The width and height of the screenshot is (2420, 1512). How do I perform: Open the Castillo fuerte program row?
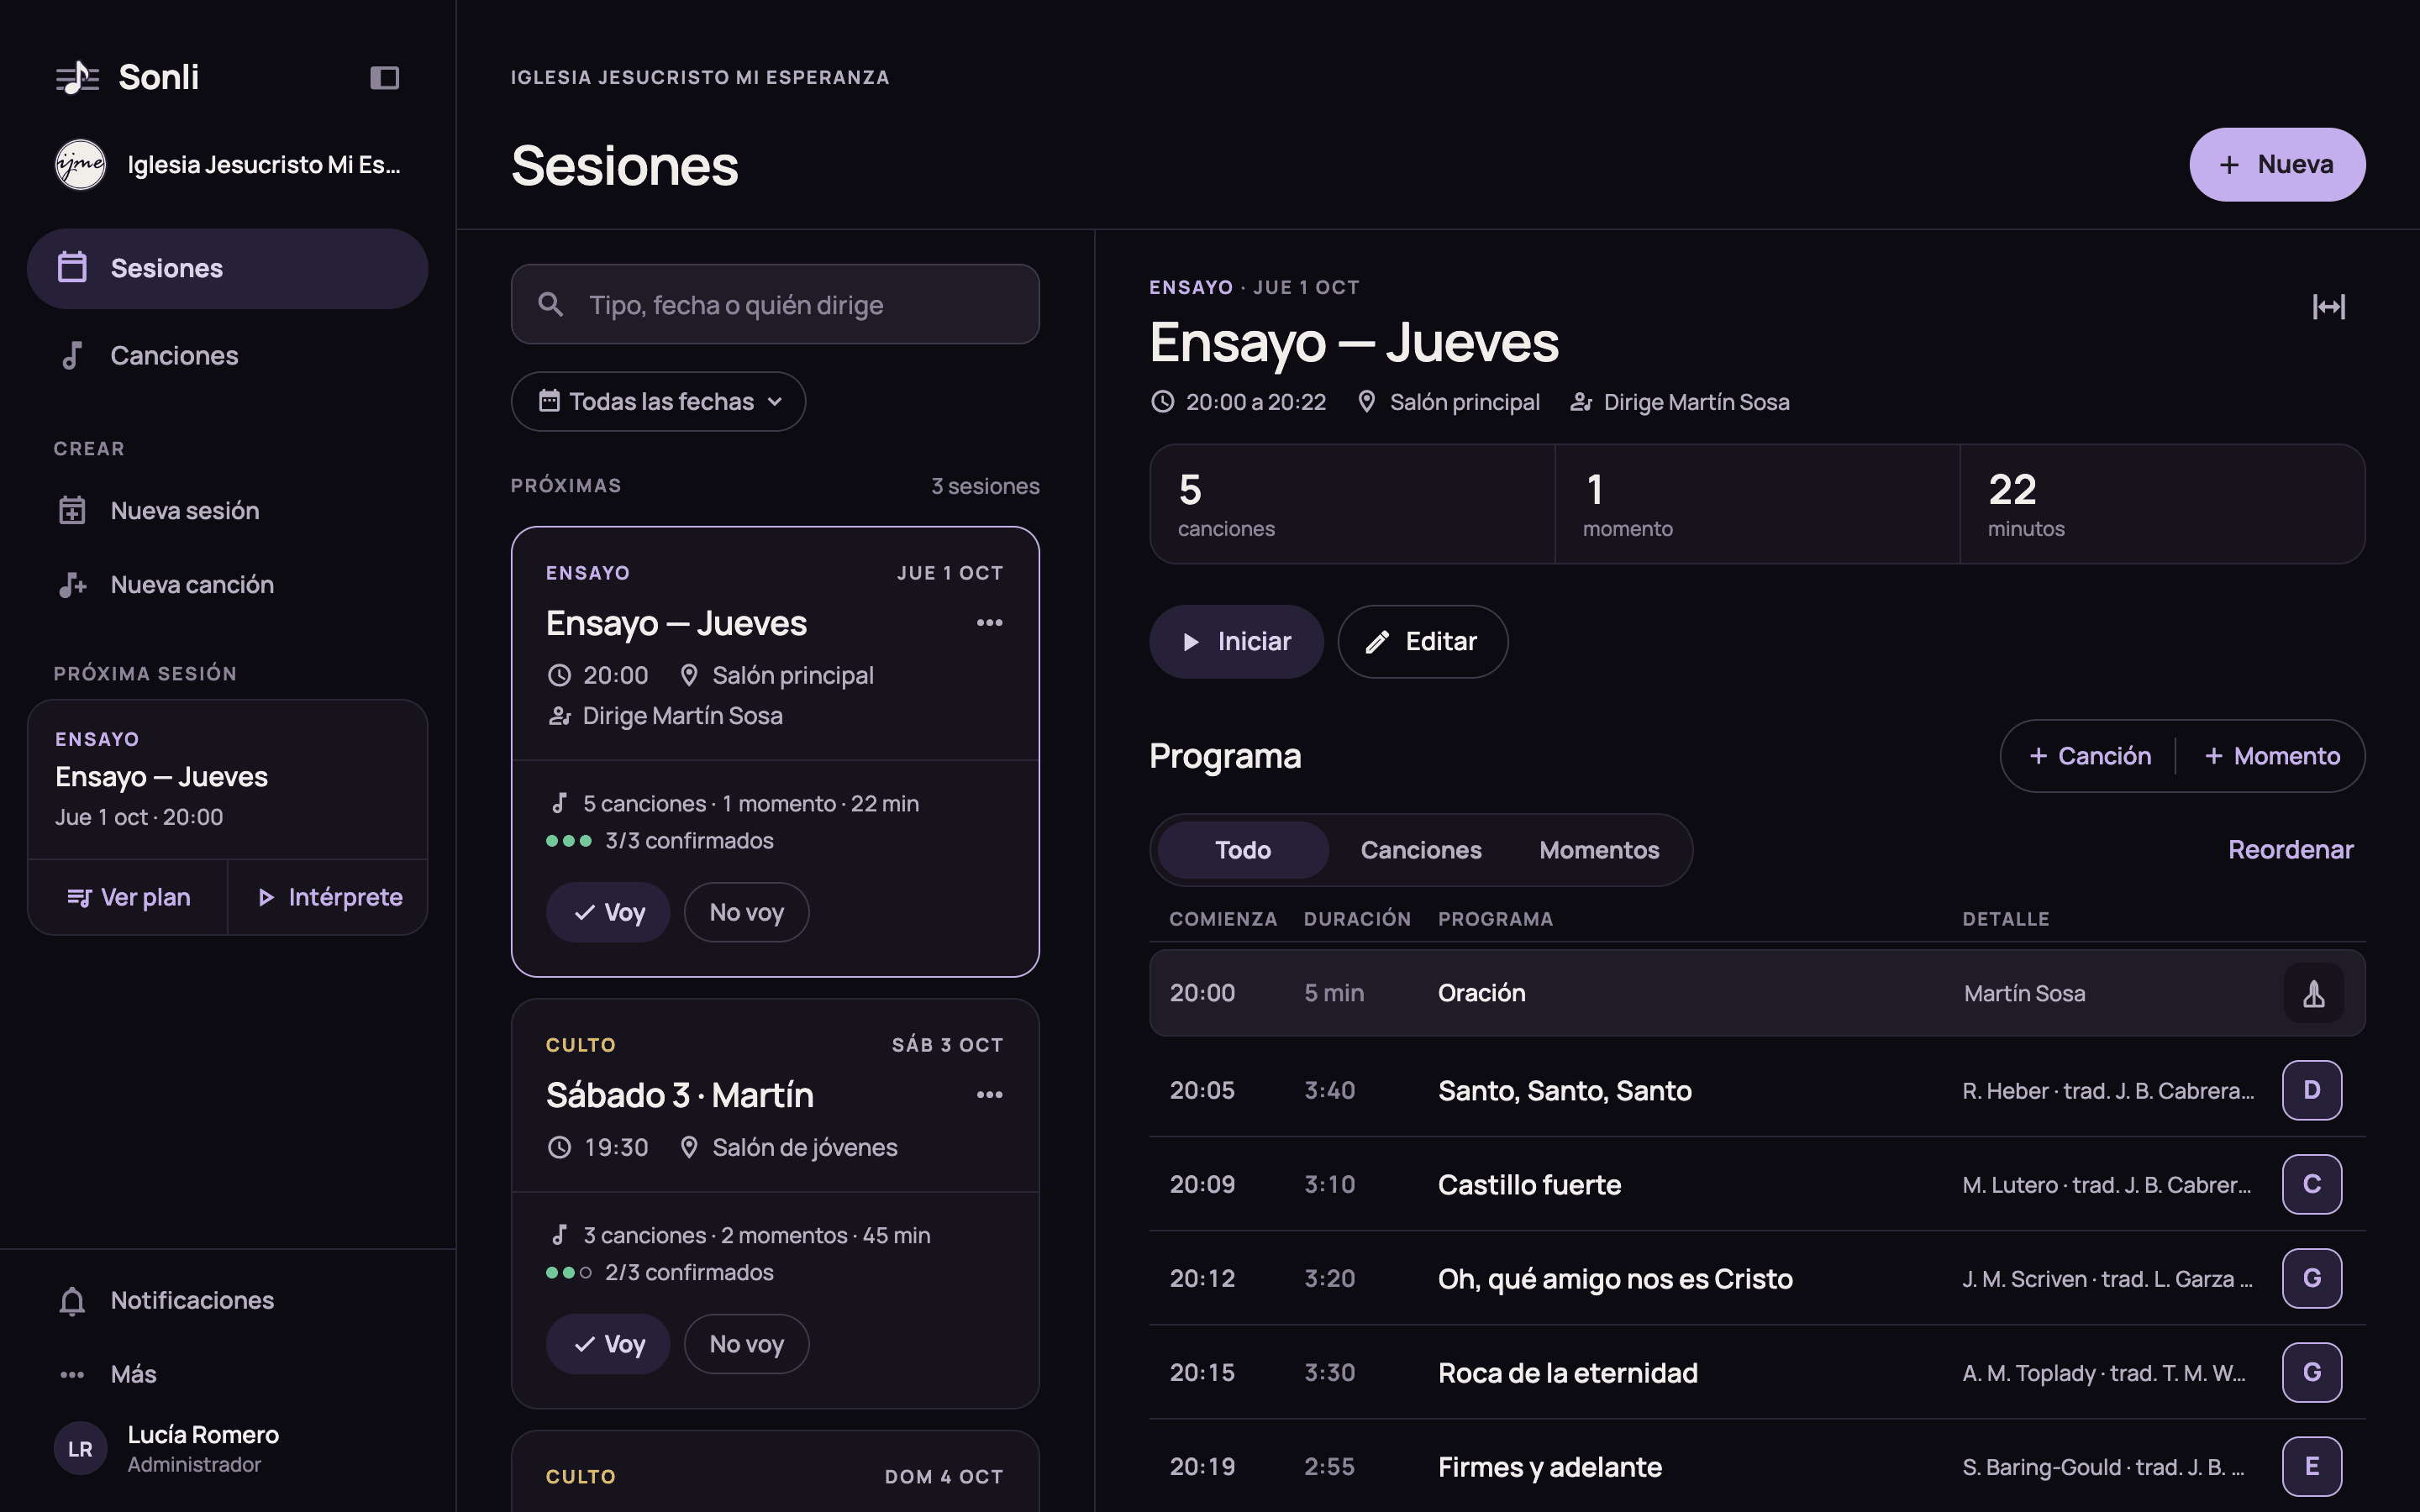click(1757, 1184)
